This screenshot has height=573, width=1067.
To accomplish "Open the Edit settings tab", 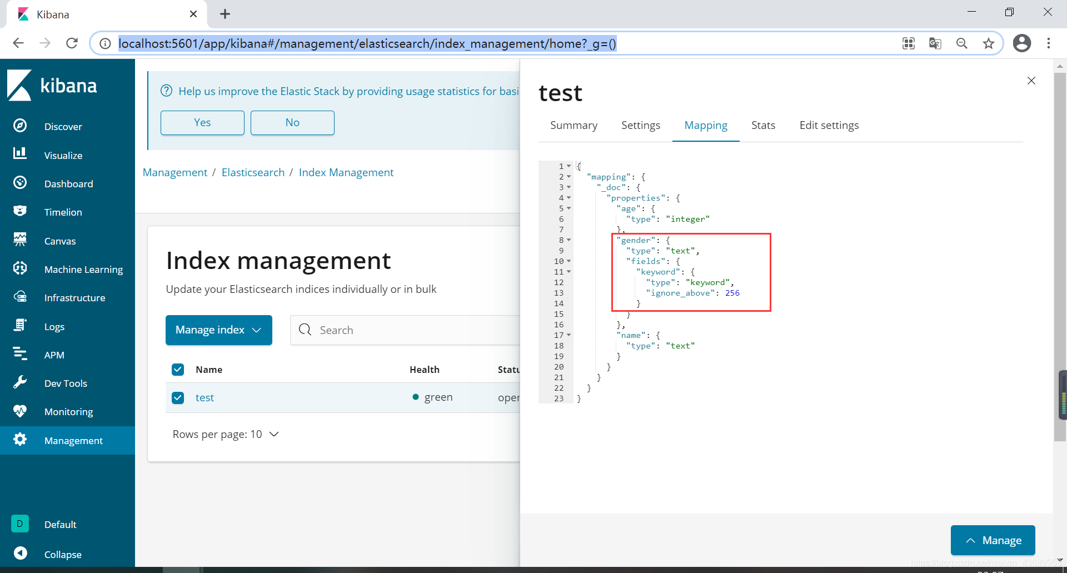I will 829,126.
